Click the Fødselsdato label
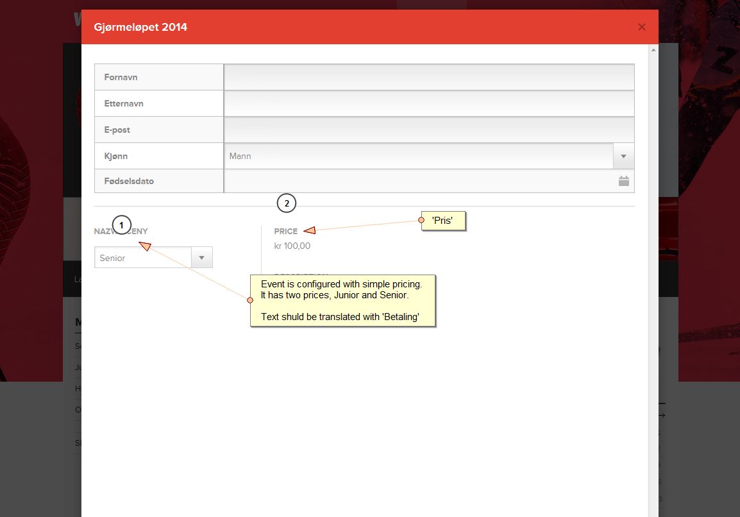Image resolution: width=740 pixels, height=517 pixels. tap(129, 182)
